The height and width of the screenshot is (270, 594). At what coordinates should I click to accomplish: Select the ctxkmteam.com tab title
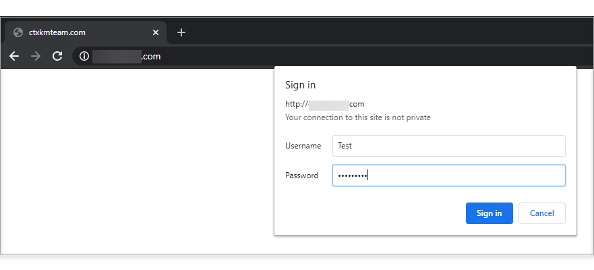[x=57, y=32]
